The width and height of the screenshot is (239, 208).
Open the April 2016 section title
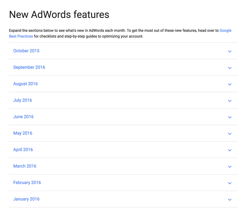(x=23, y=150)
